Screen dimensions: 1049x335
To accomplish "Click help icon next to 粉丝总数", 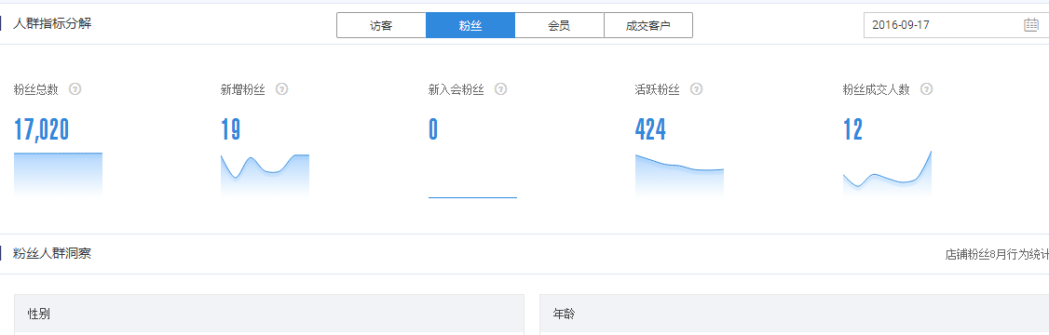I will [x=75, y=89].
